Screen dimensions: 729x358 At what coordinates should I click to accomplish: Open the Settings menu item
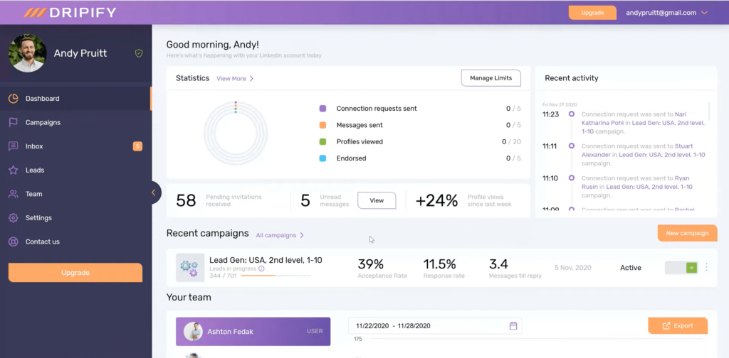pyautogui.click(x=75, y=218)
